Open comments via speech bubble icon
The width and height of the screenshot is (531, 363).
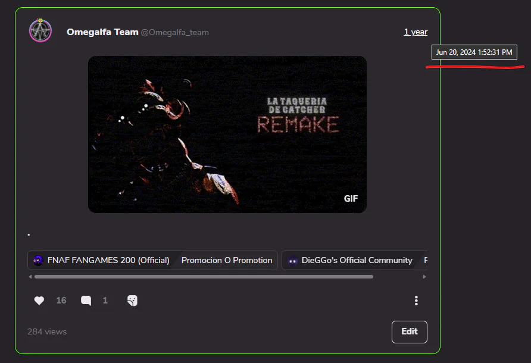coord(86,301)
